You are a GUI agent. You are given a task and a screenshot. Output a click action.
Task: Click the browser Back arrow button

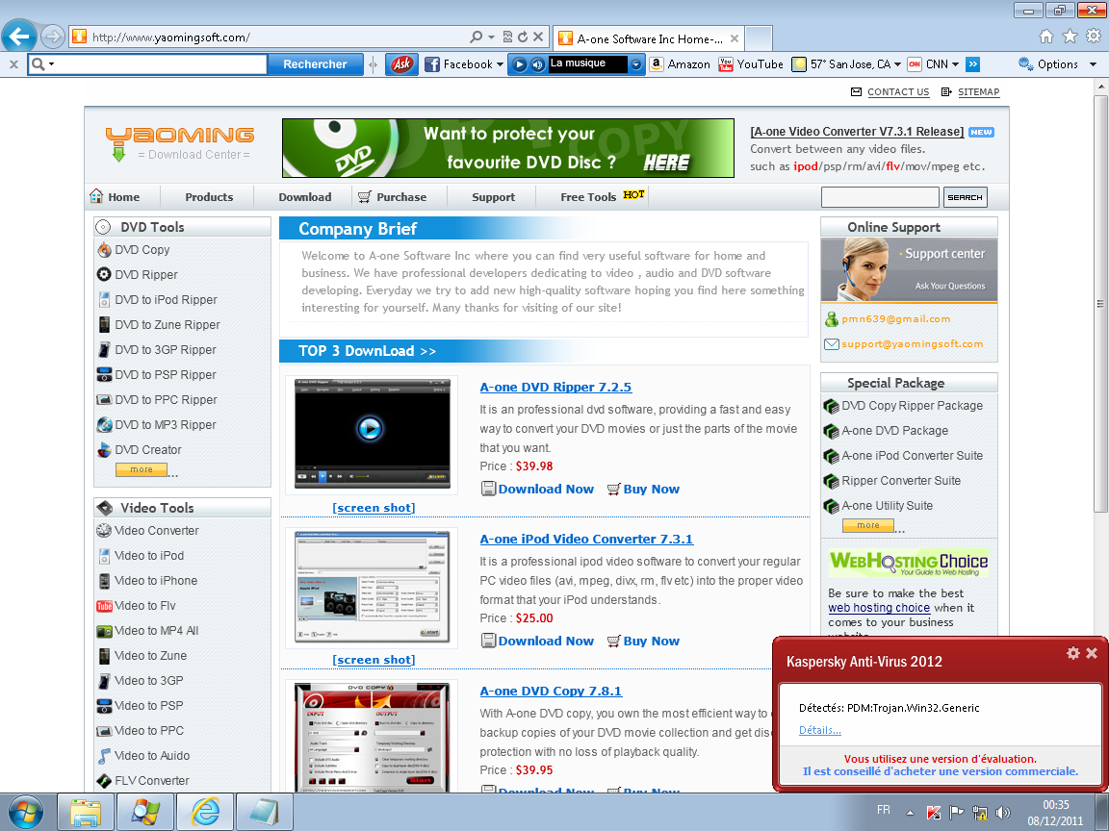(x=19, y=37)
